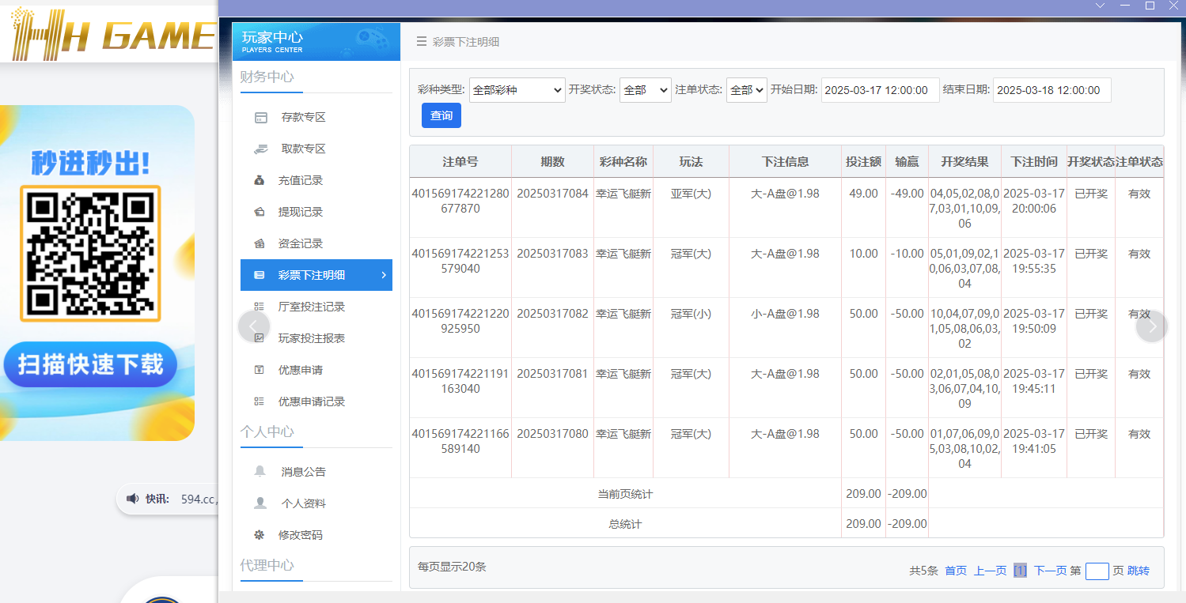The width and height of the screenshot is (1186, 603).
Task: Click the 查询 search button
Action: 441,115
